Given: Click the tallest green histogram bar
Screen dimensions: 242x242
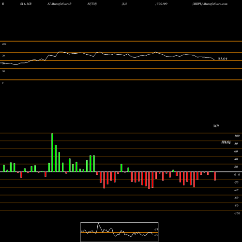Looking at the screenshot, I should [52, 152].
